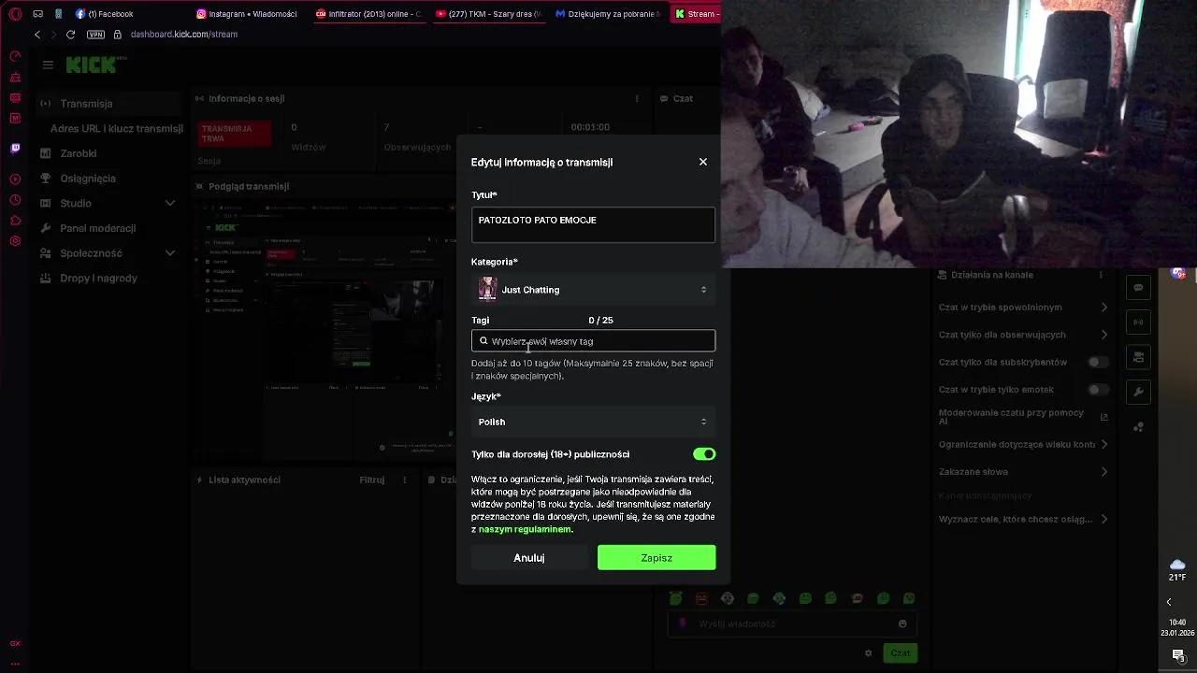This screenshot has height=673, width=1197.
Task: Open the Opera menu logo
Action: (15, 14)
